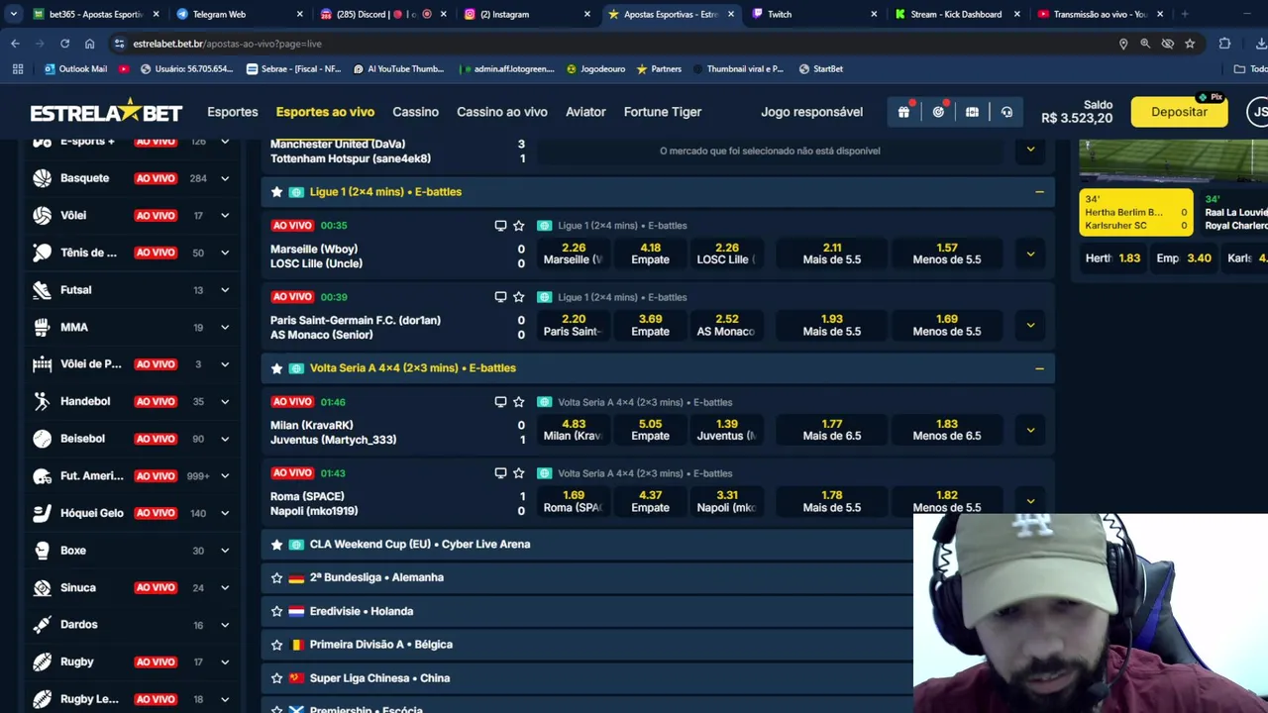1268x713 pixels.
Task: Toggle favorite star for Volta Seria A league
Action: tap(276, 368)
